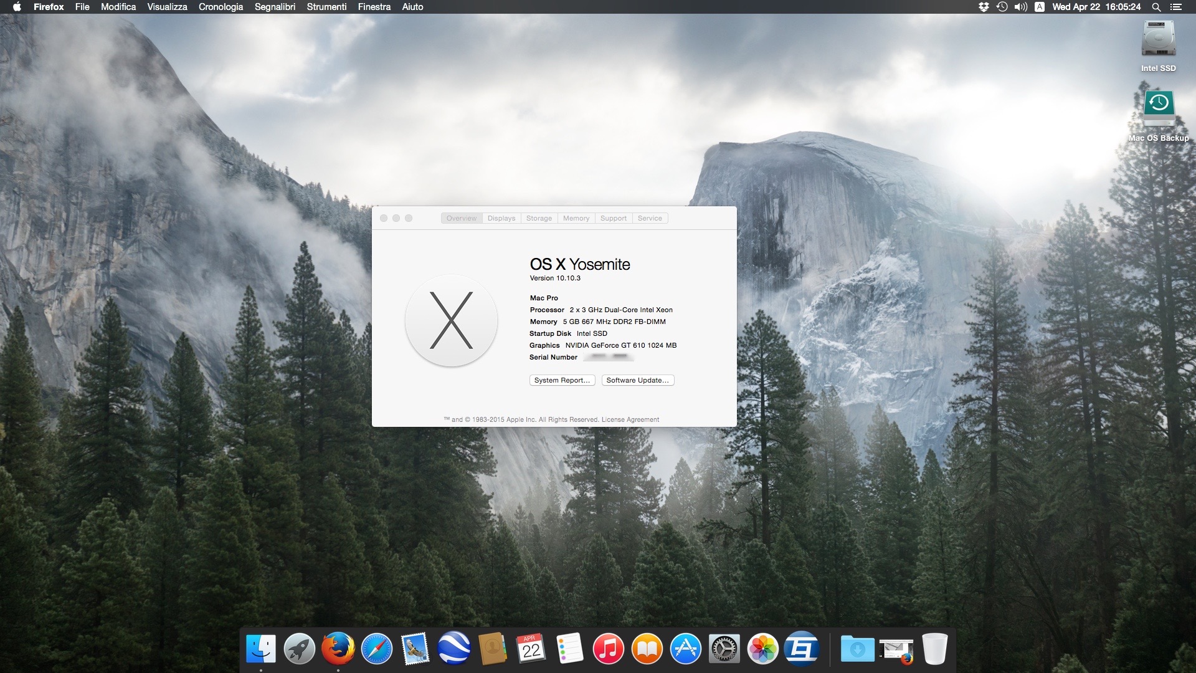This screenshot has height=673, width=1196.
Task: Switch to the Displays tab
Action: point(501,218)
